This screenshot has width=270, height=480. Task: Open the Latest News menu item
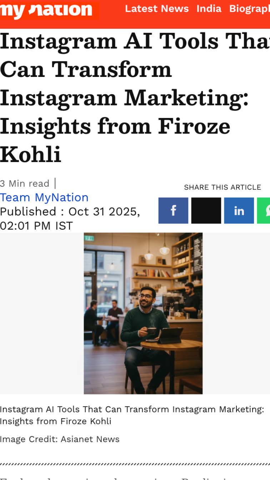point(157,9)
